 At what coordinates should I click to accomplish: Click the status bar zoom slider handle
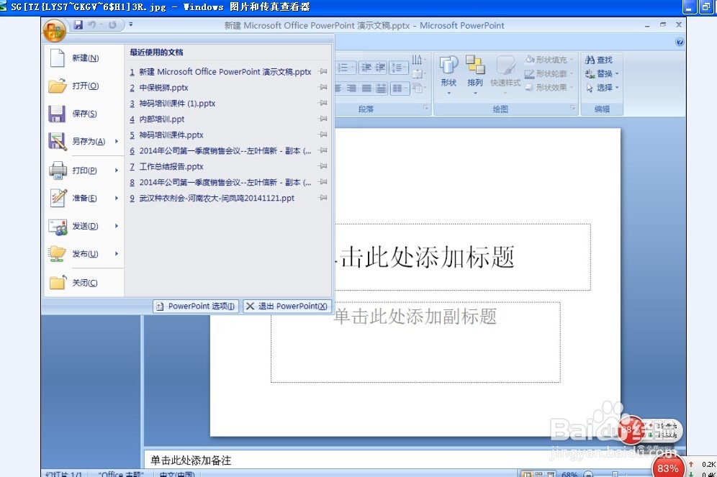click(615, 474)
